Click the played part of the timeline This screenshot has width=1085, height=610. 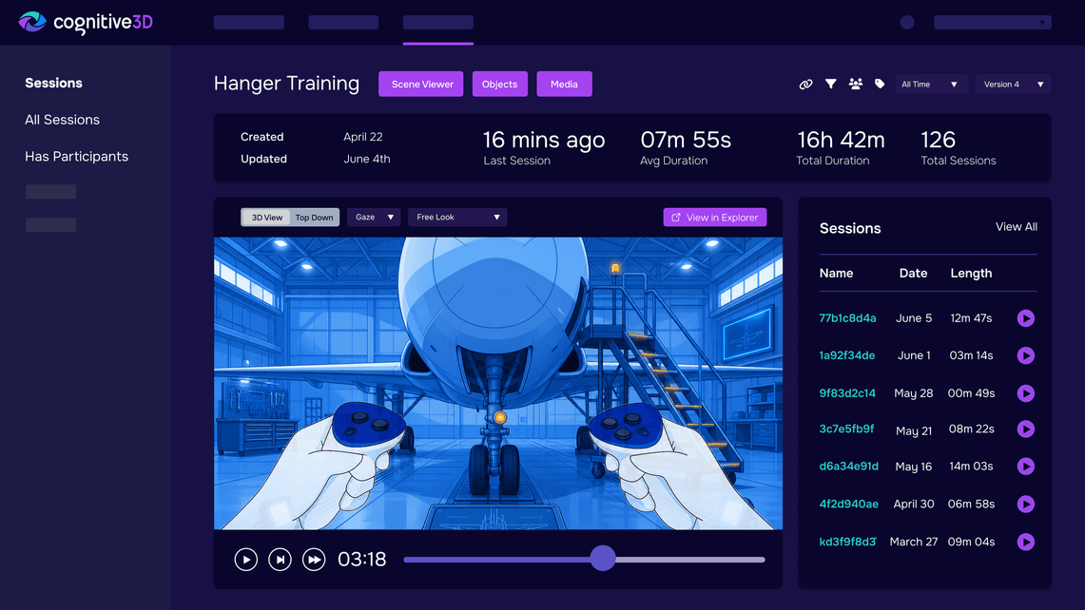(496, 559)
